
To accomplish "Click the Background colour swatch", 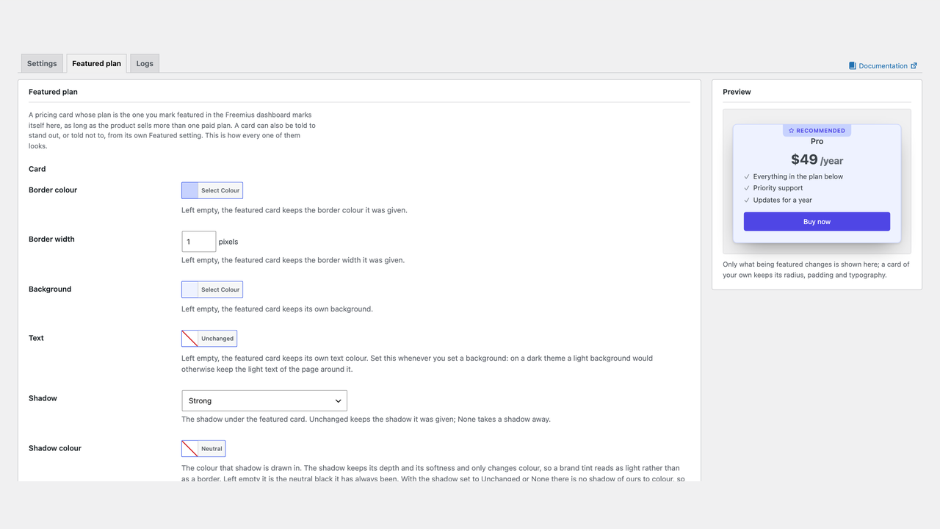I will point(190,289).
